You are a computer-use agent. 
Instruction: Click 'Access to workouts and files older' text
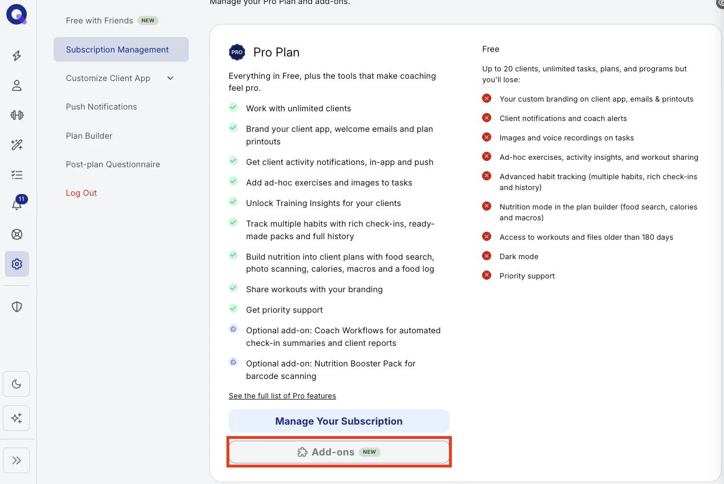587,237
